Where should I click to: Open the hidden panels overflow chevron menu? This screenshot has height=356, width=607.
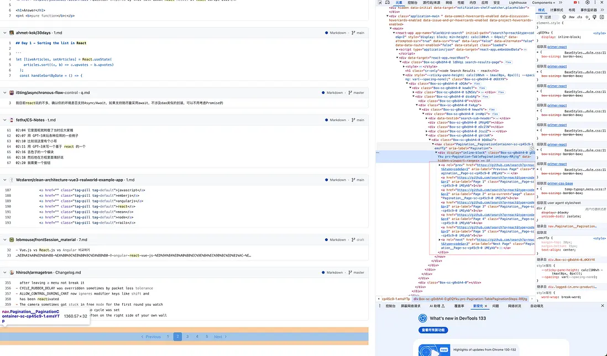561,3
